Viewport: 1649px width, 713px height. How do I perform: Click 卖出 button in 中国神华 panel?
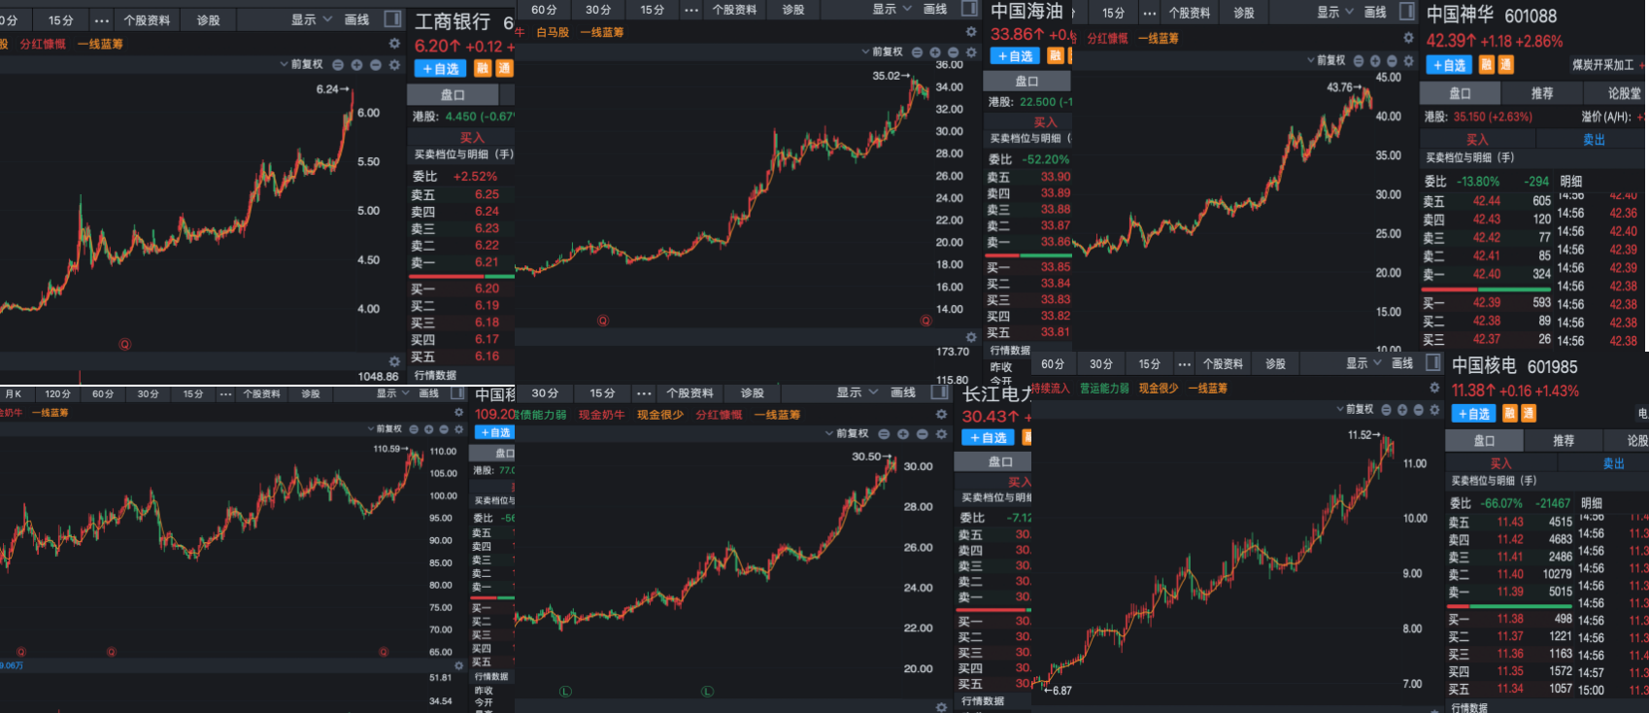[1594, 139]
